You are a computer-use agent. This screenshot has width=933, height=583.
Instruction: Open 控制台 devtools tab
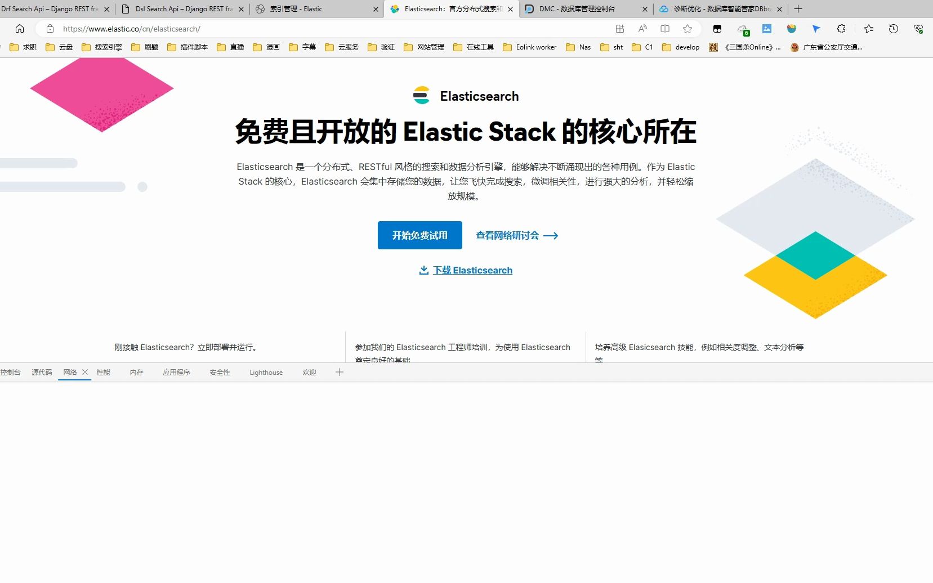(x=10, y=373)
